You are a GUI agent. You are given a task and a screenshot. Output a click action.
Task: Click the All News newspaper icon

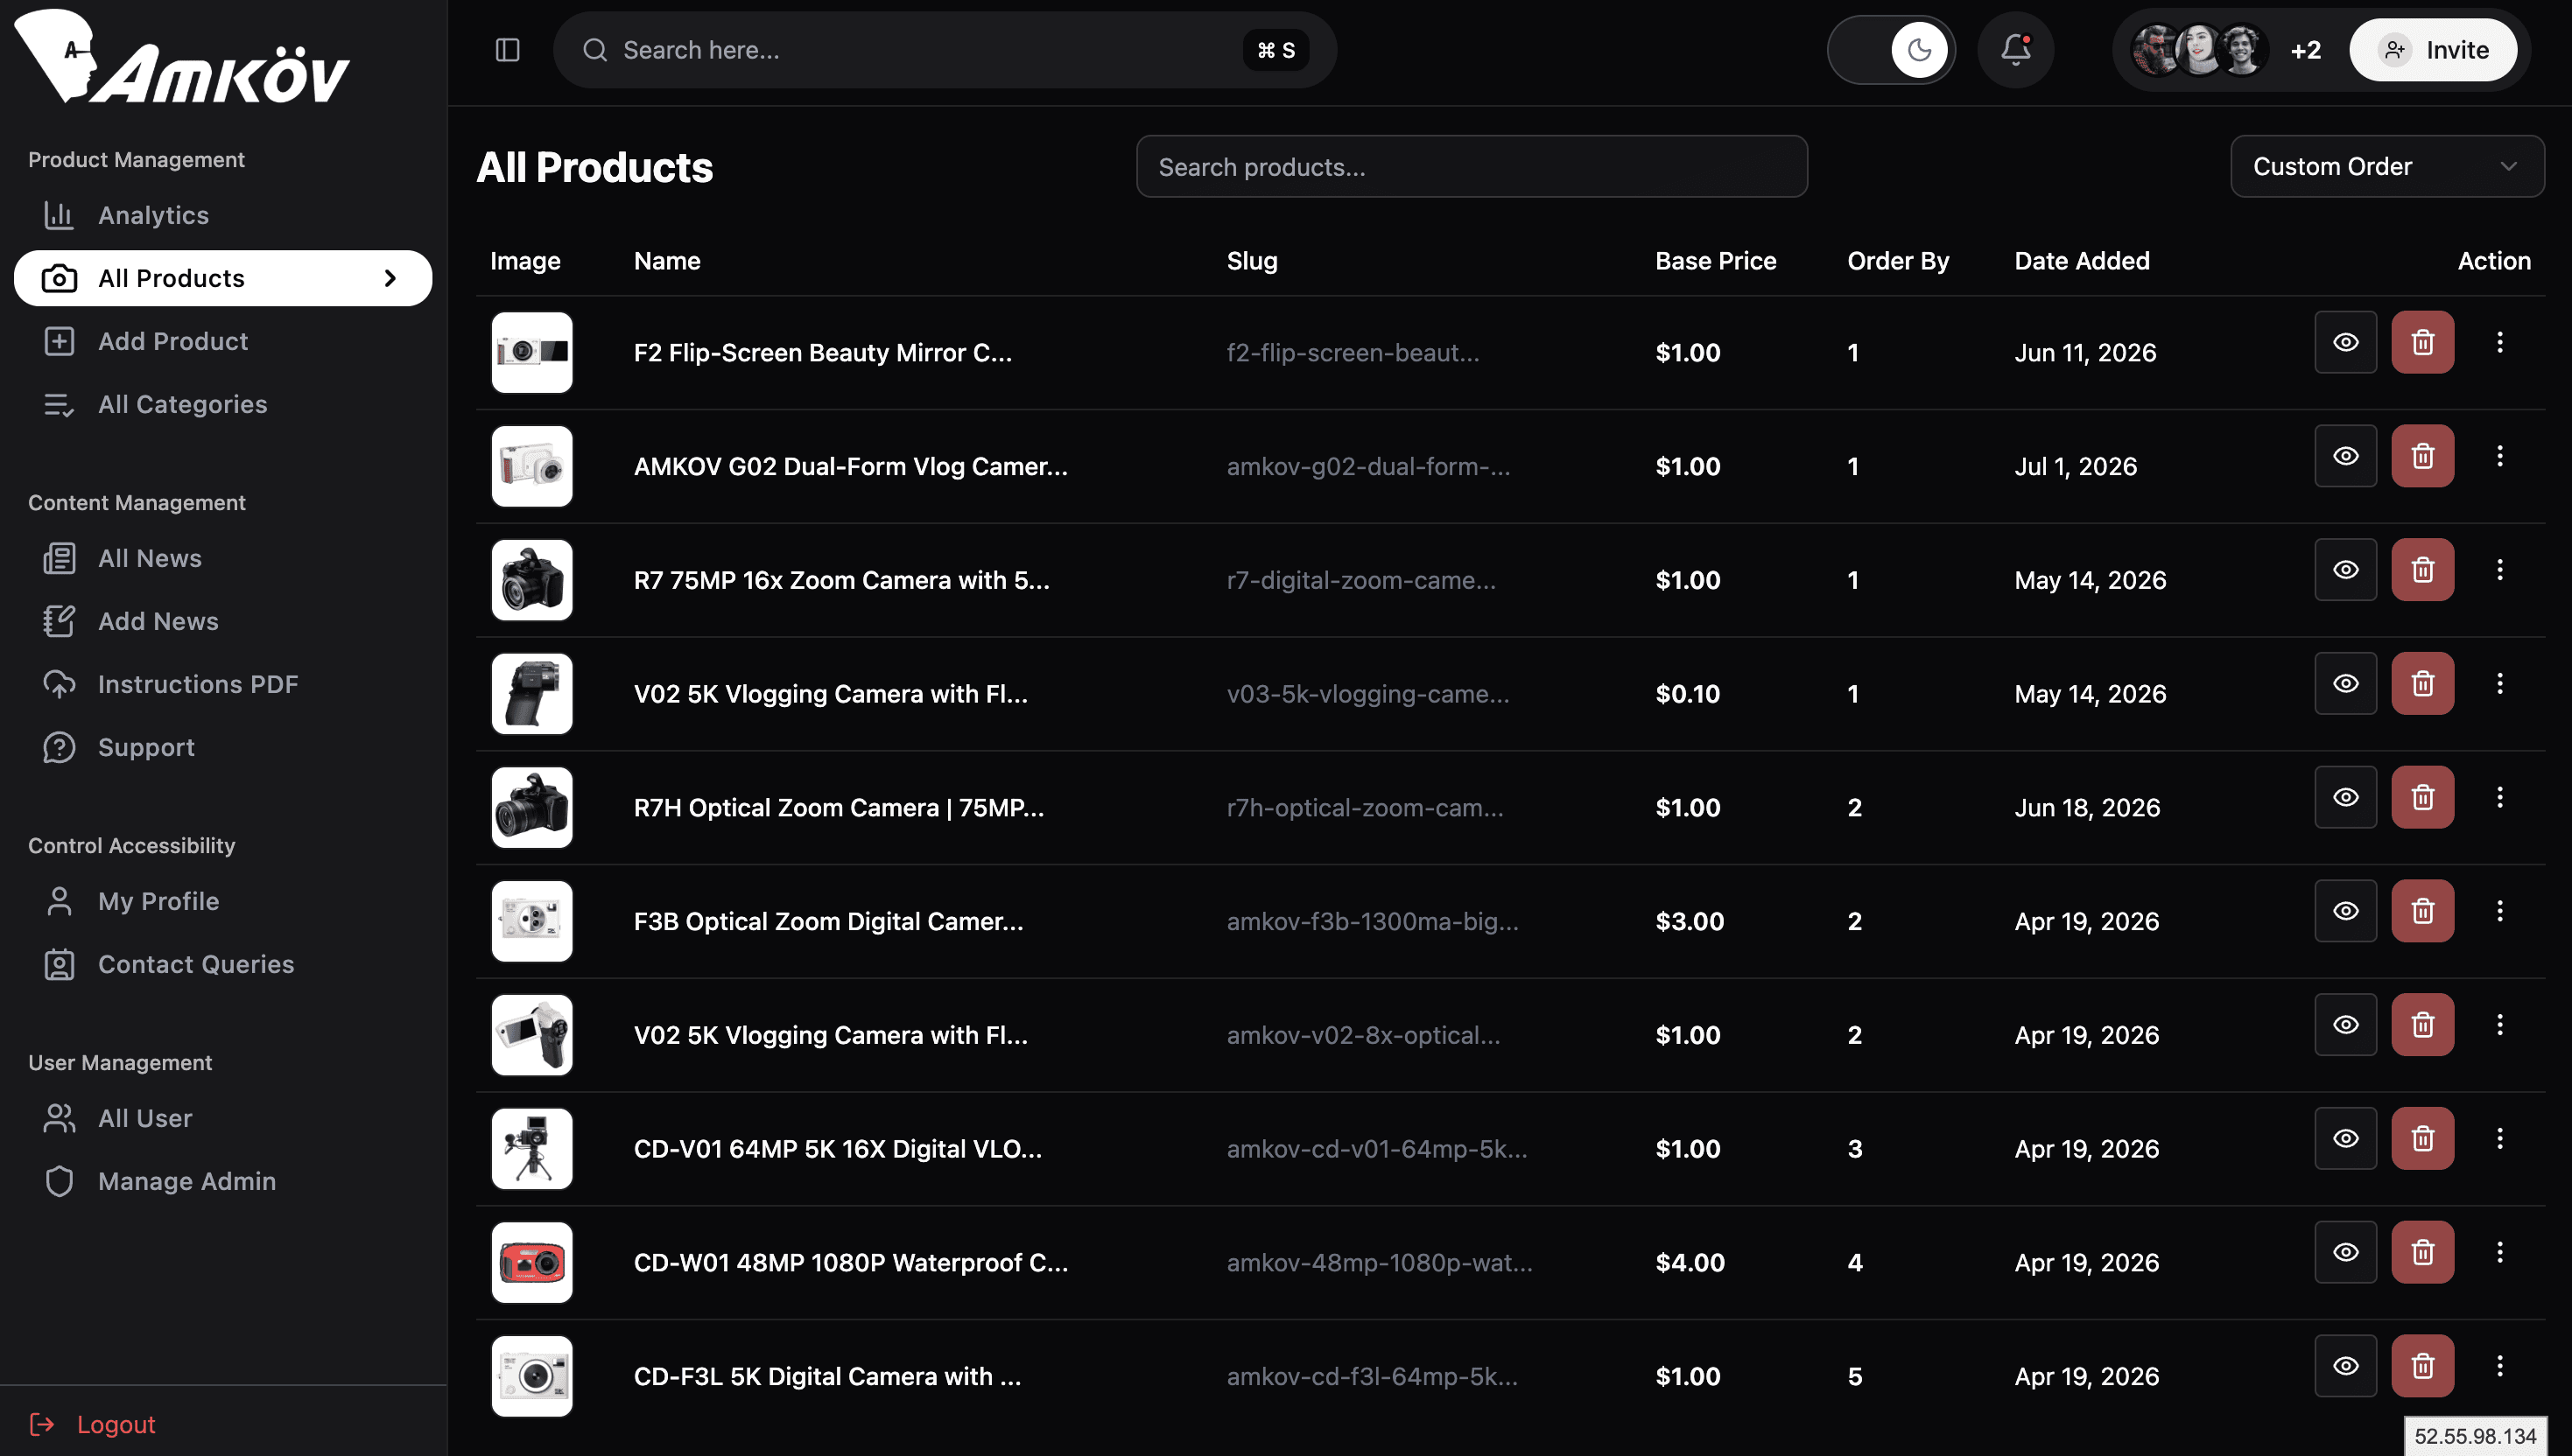pos(59,558)
